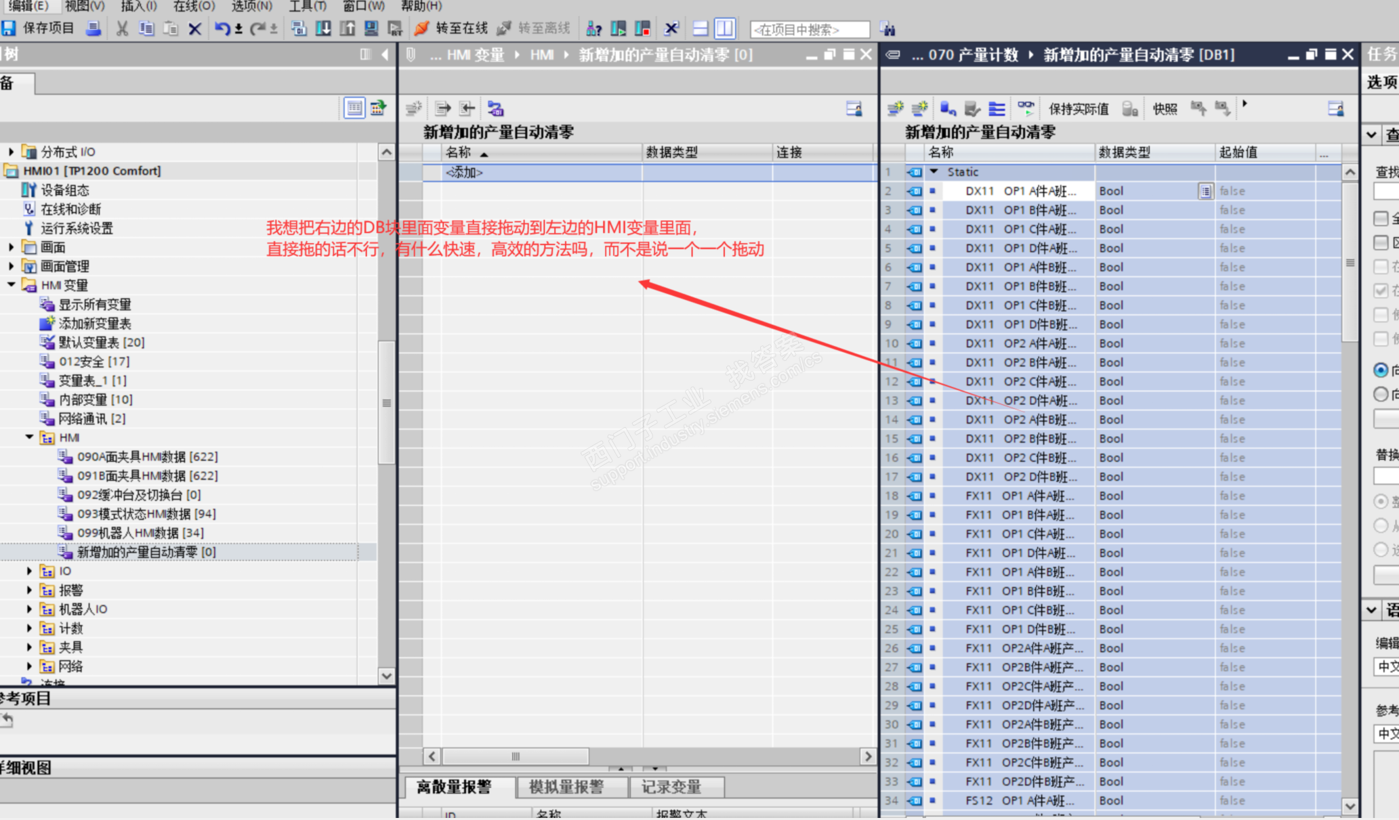
Task: Click the split editor vertically icon
Action: click(724, 28)
